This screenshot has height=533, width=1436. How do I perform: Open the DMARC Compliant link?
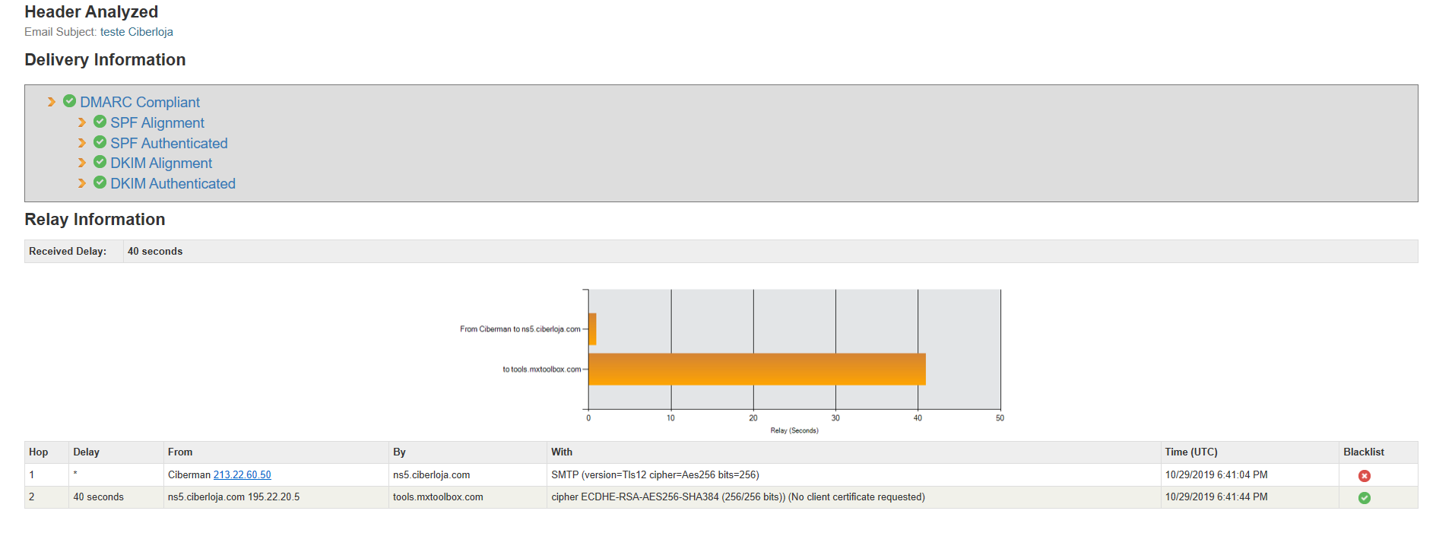(140, 102)
